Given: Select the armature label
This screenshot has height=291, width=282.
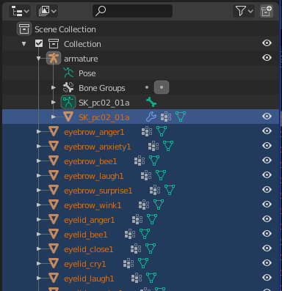Looking at the screenshot, I should [81, 59].
